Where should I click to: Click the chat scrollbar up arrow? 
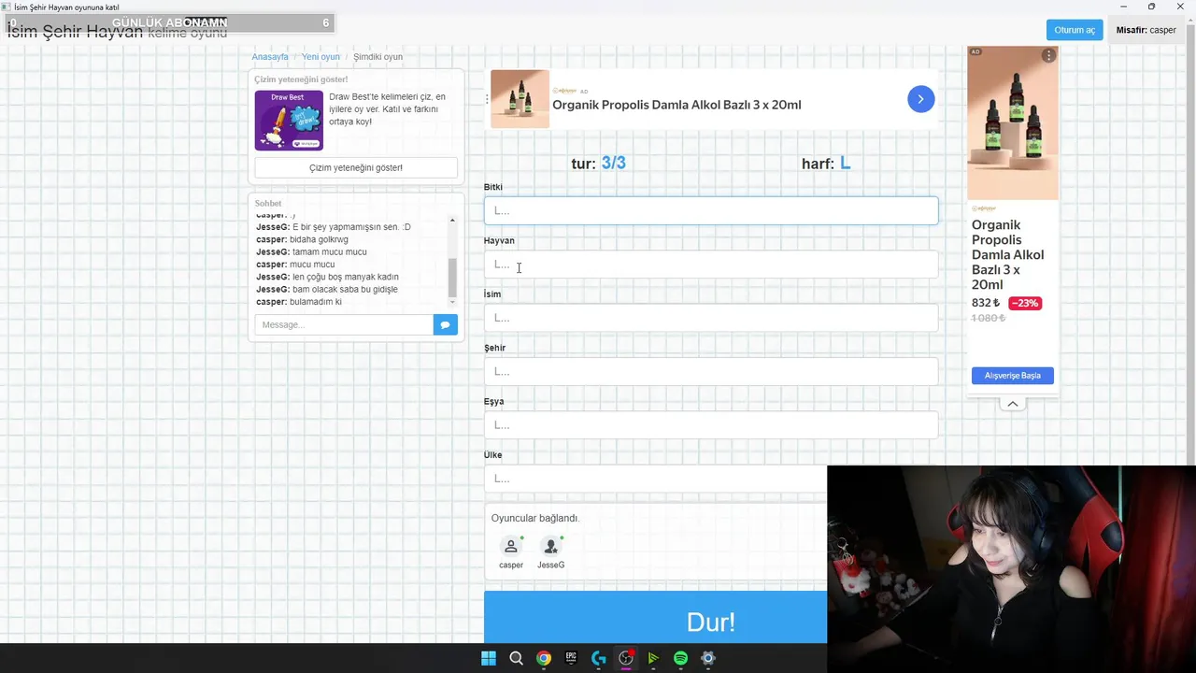(x=452, y=221)
